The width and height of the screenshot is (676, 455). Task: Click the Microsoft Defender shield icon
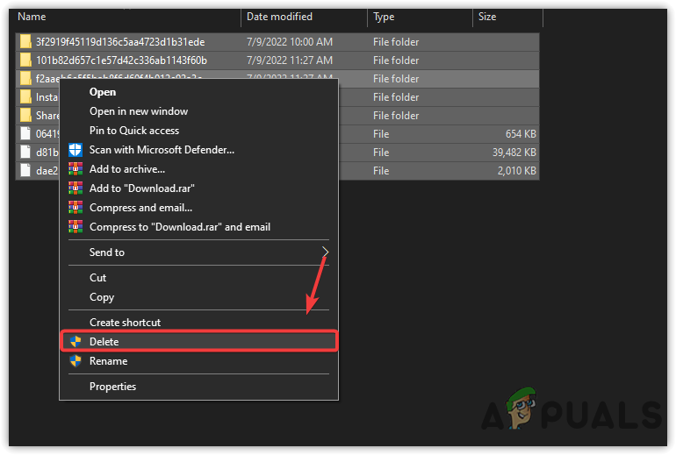pos(75,150)
